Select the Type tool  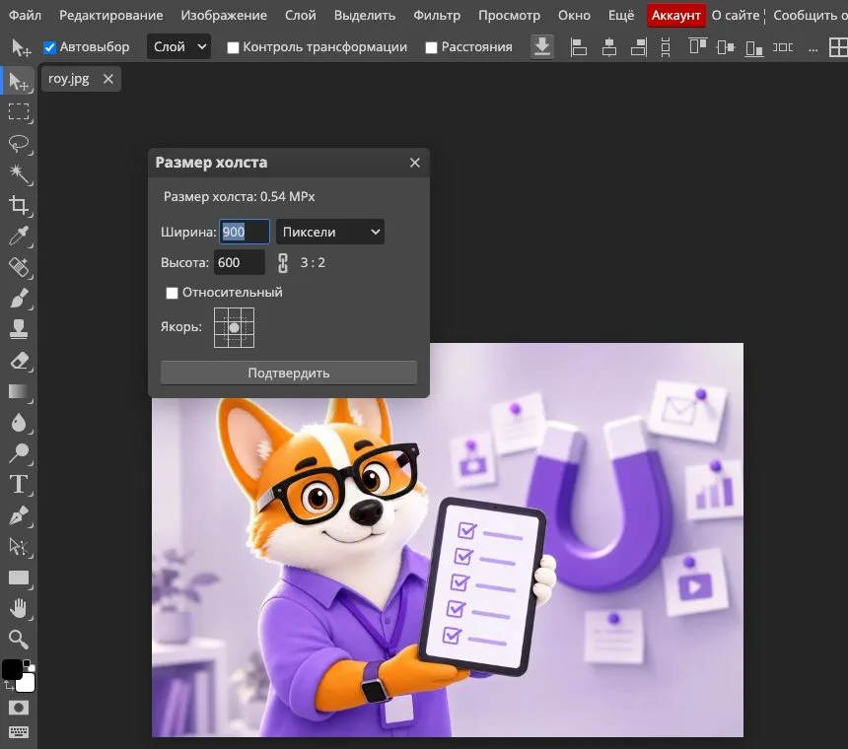point(19,485)
